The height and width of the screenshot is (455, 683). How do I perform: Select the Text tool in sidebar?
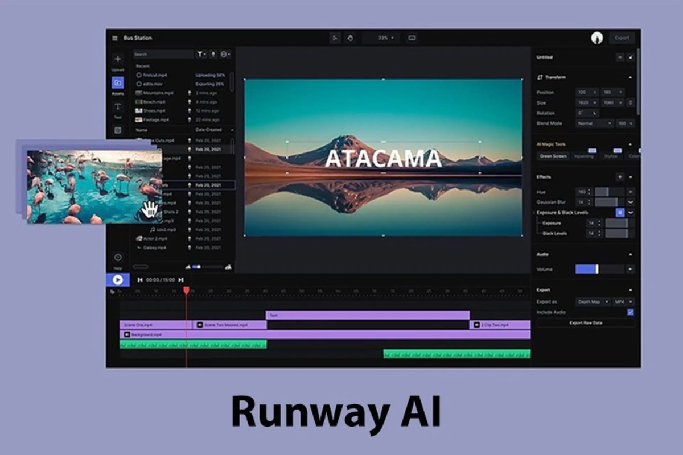tap(118, 106)
